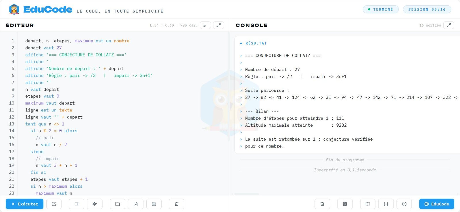Click the console horizontal scrollbar
The image size is (460, 212).
[247, 194]
